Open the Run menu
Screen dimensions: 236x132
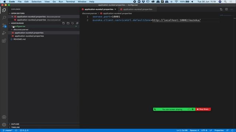(x=61, y=1)
